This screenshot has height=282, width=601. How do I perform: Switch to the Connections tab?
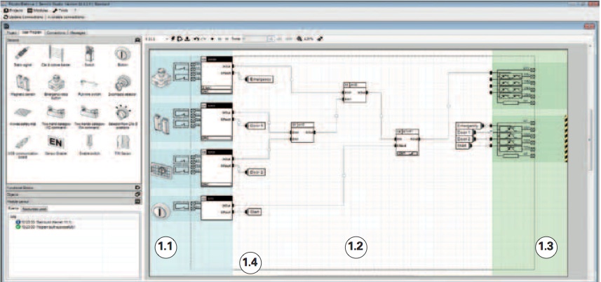click(58, 32)
